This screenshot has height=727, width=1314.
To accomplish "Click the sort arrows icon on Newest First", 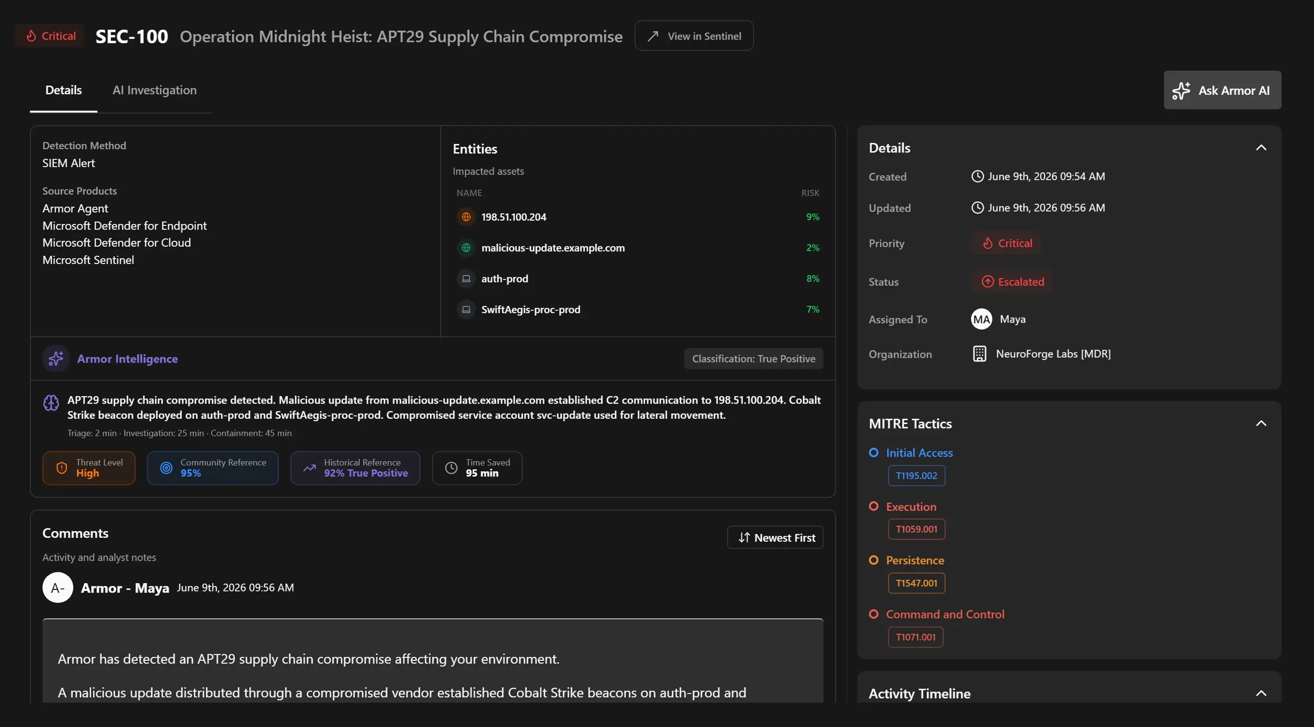I will click(744, 538).
